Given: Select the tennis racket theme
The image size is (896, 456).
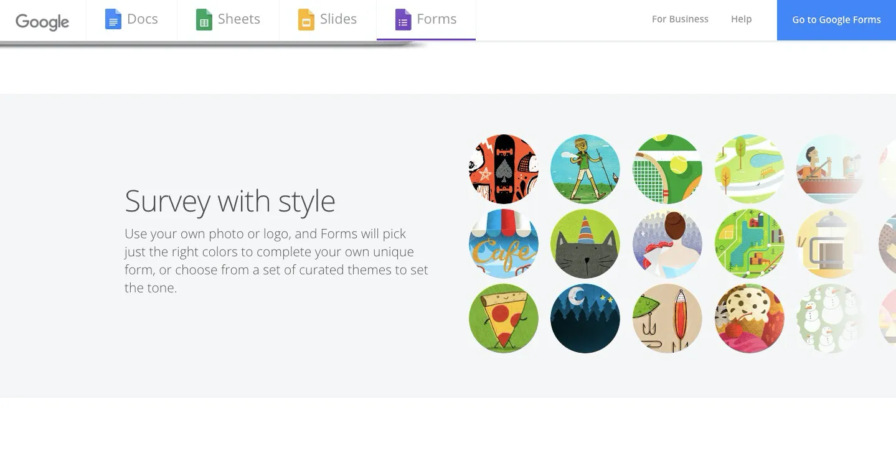Looking at the screenshot, I should click(x=667, y=169).
